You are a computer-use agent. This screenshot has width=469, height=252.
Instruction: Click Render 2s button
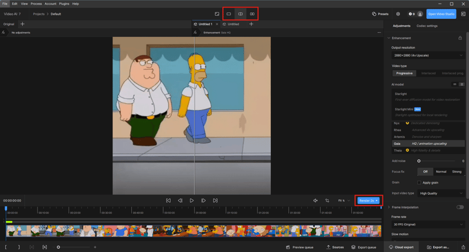click(369, 200)
